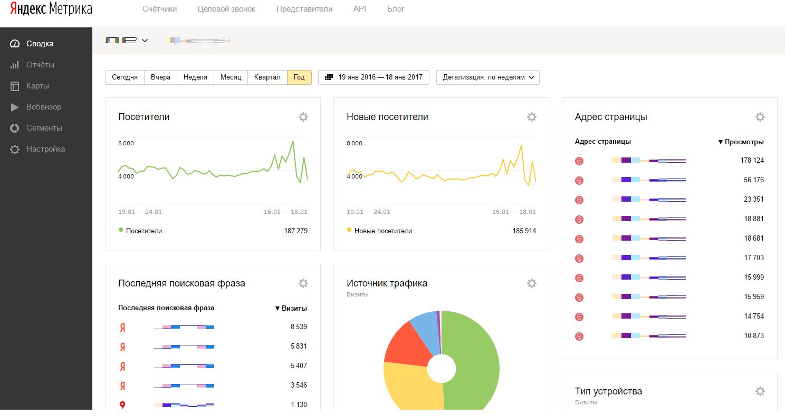Open settings gear on Источник трафика widget
The height and width of the screenshot is (416, 785).
[x=532, y=283]
